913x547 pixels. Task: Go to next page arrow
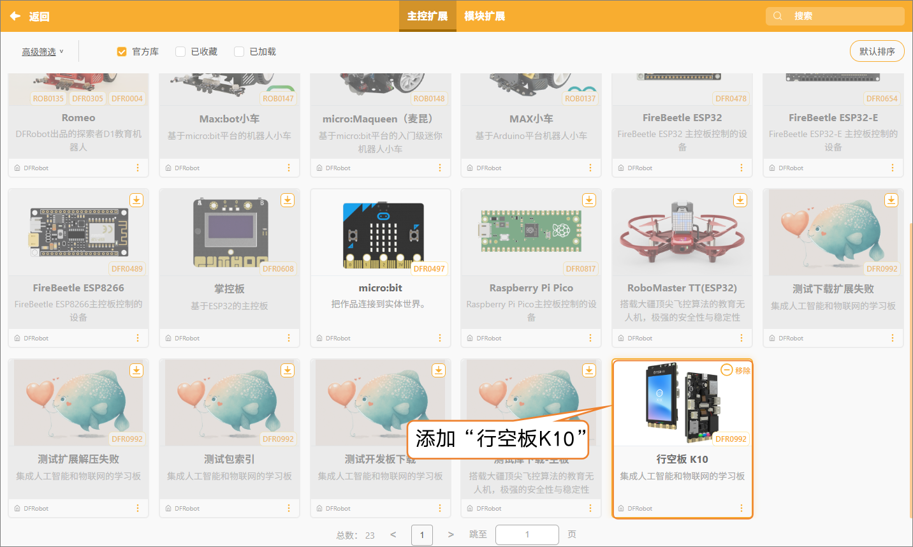tap(451, 535)
